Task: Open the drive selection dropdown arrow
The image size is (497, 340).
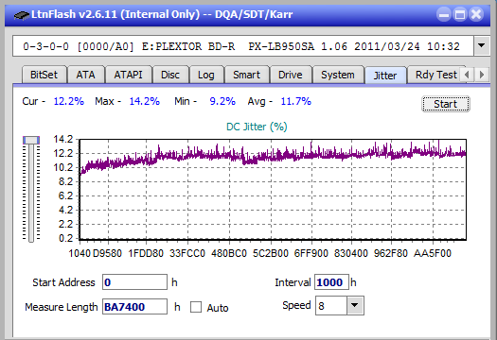Action: pyautogui.click(x=482, y=46)
